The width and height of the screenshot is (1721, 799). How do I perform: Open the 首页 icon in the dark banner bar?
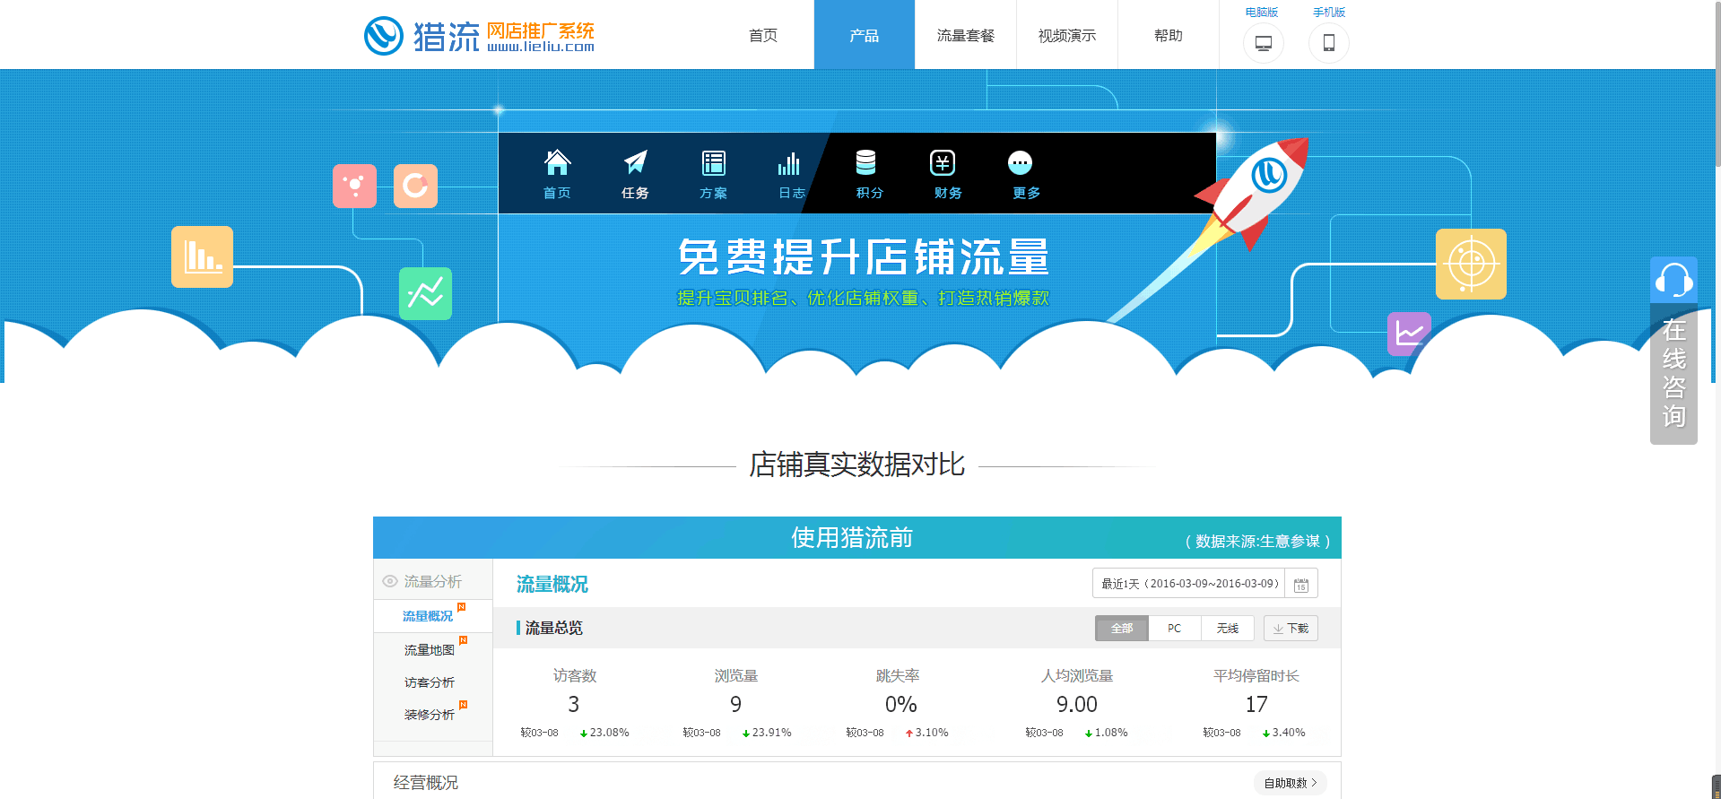point(557,162)
